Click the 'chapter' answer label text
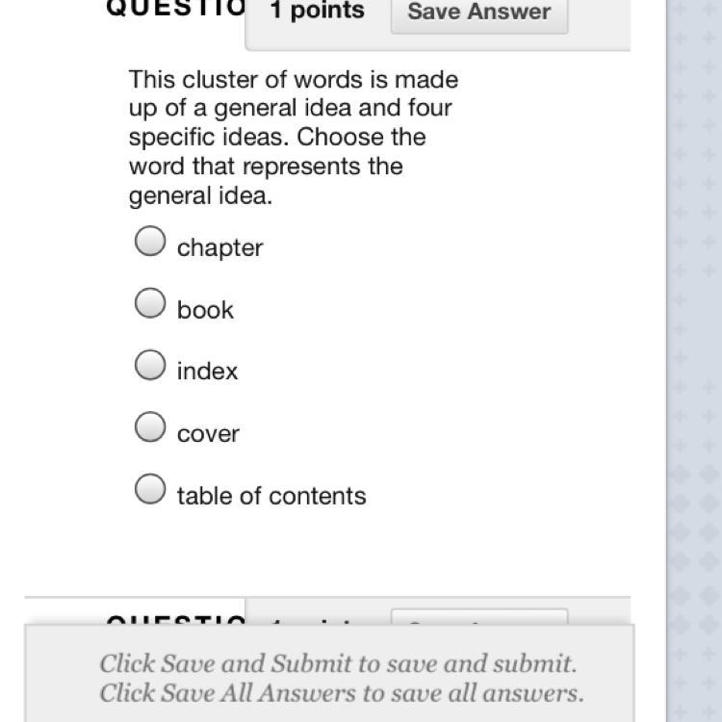The height and width of the screenshot is (722, 722). pyautogui.click(x=219, y=247)
